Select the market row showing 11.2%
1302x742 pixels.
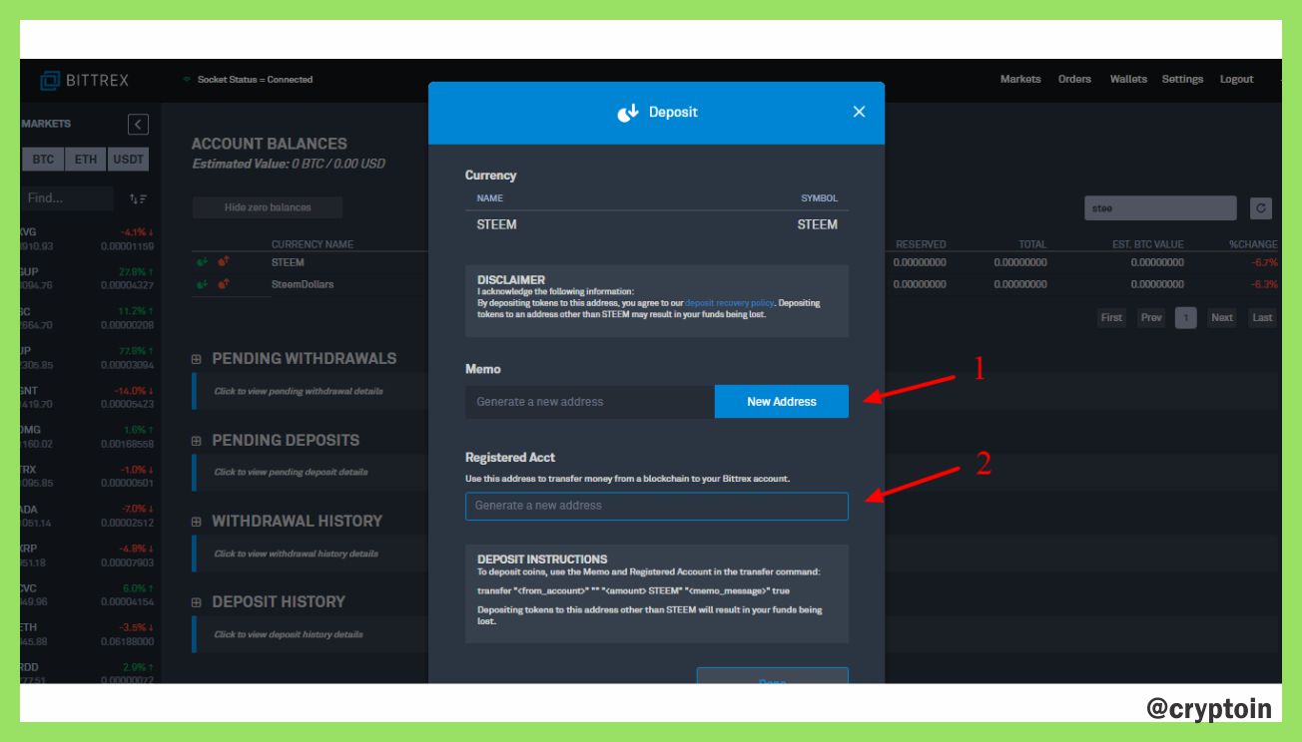[88, 318]
